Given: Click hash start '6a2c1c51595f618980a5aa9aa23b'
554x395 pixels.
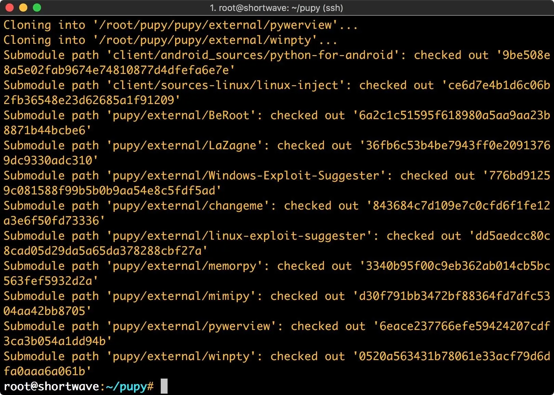Looking at the screenshot, I should coord(455,115).
